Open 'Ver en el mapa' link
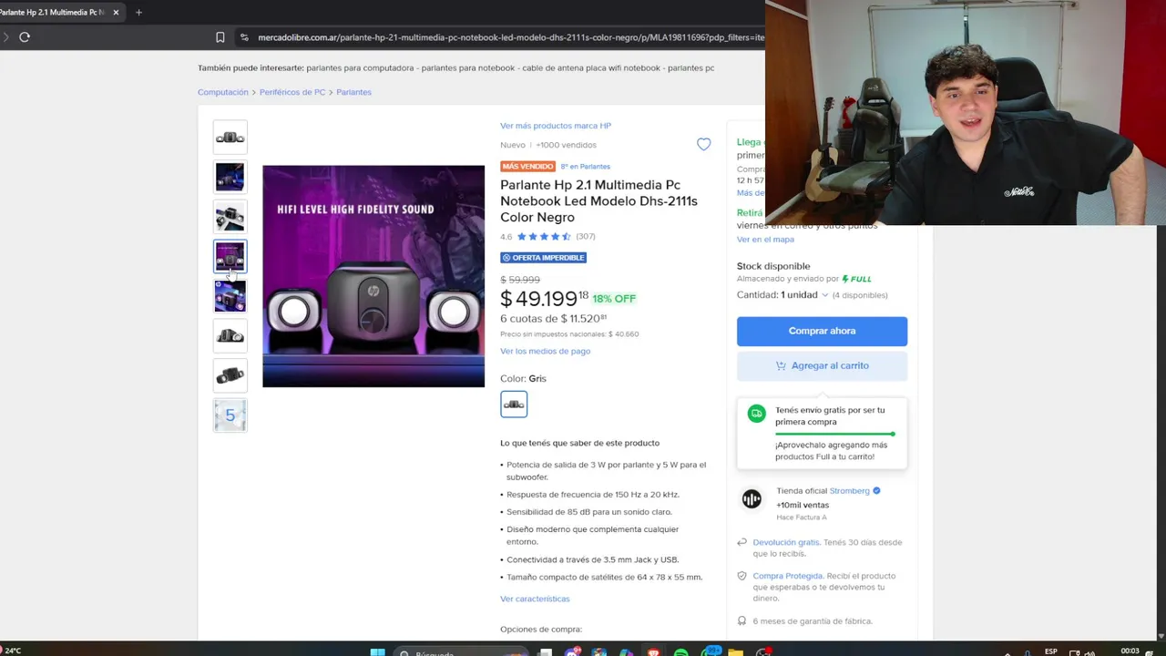1166x656 pixels. point(765,240)
